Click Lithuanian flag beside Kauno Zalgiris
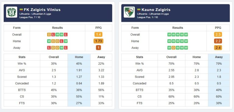The width and height of the screenshot is (234, 112). click(139, 10)
